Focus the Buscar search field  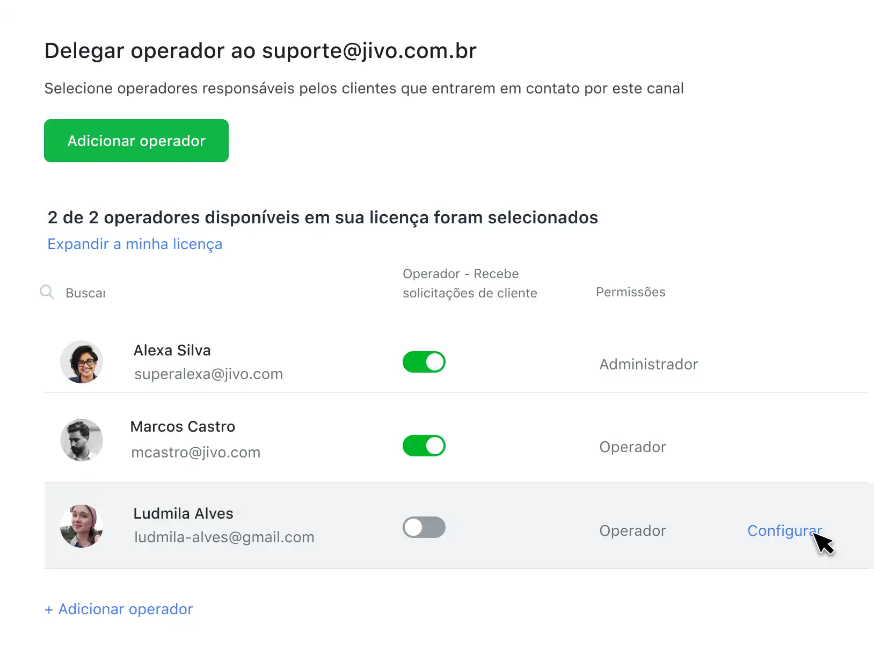click(86, 293)
